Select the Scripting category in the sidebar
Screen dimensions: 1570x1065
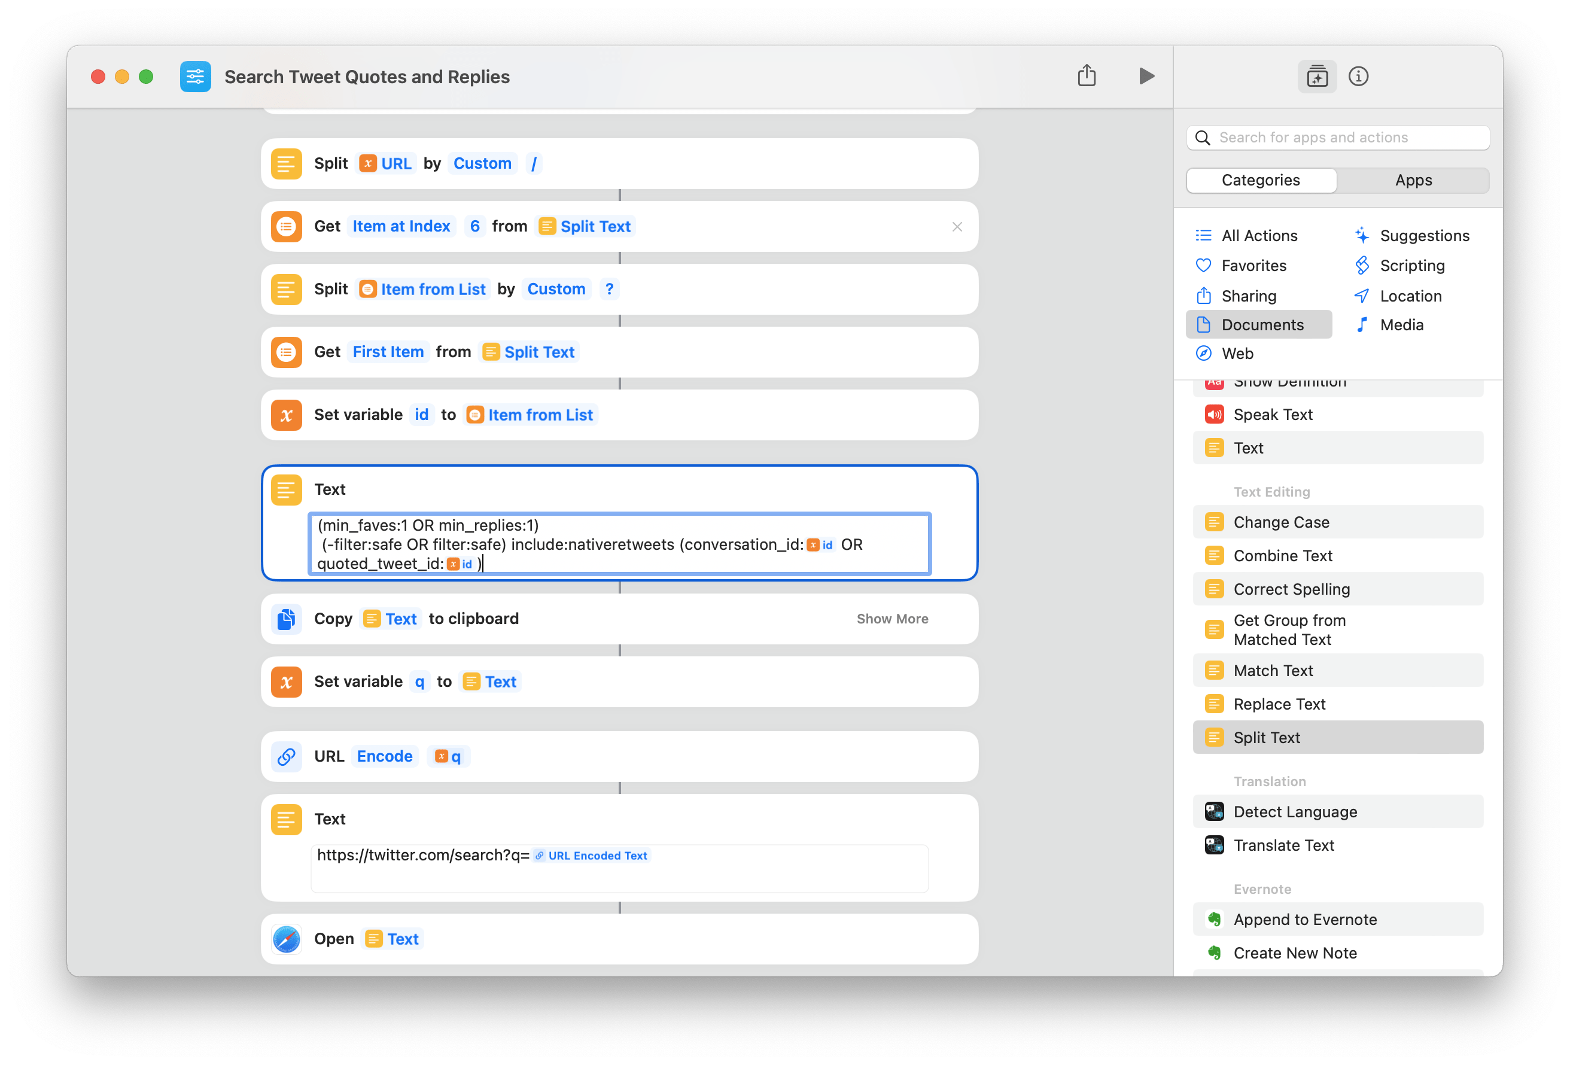1412,265
